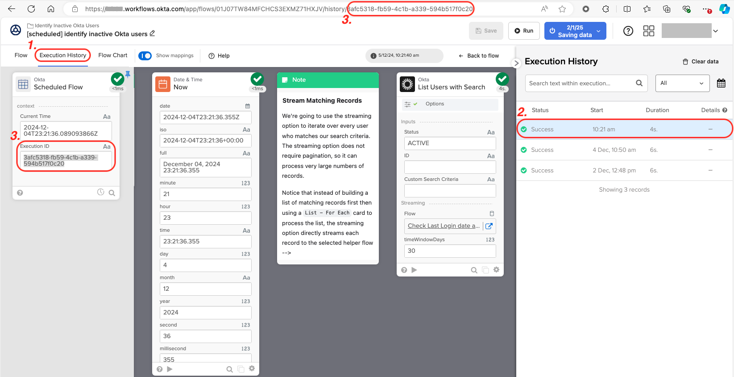Screen dimensions: 734x377
Task: Go back with the browser back arrow
Action: [12, 8]
